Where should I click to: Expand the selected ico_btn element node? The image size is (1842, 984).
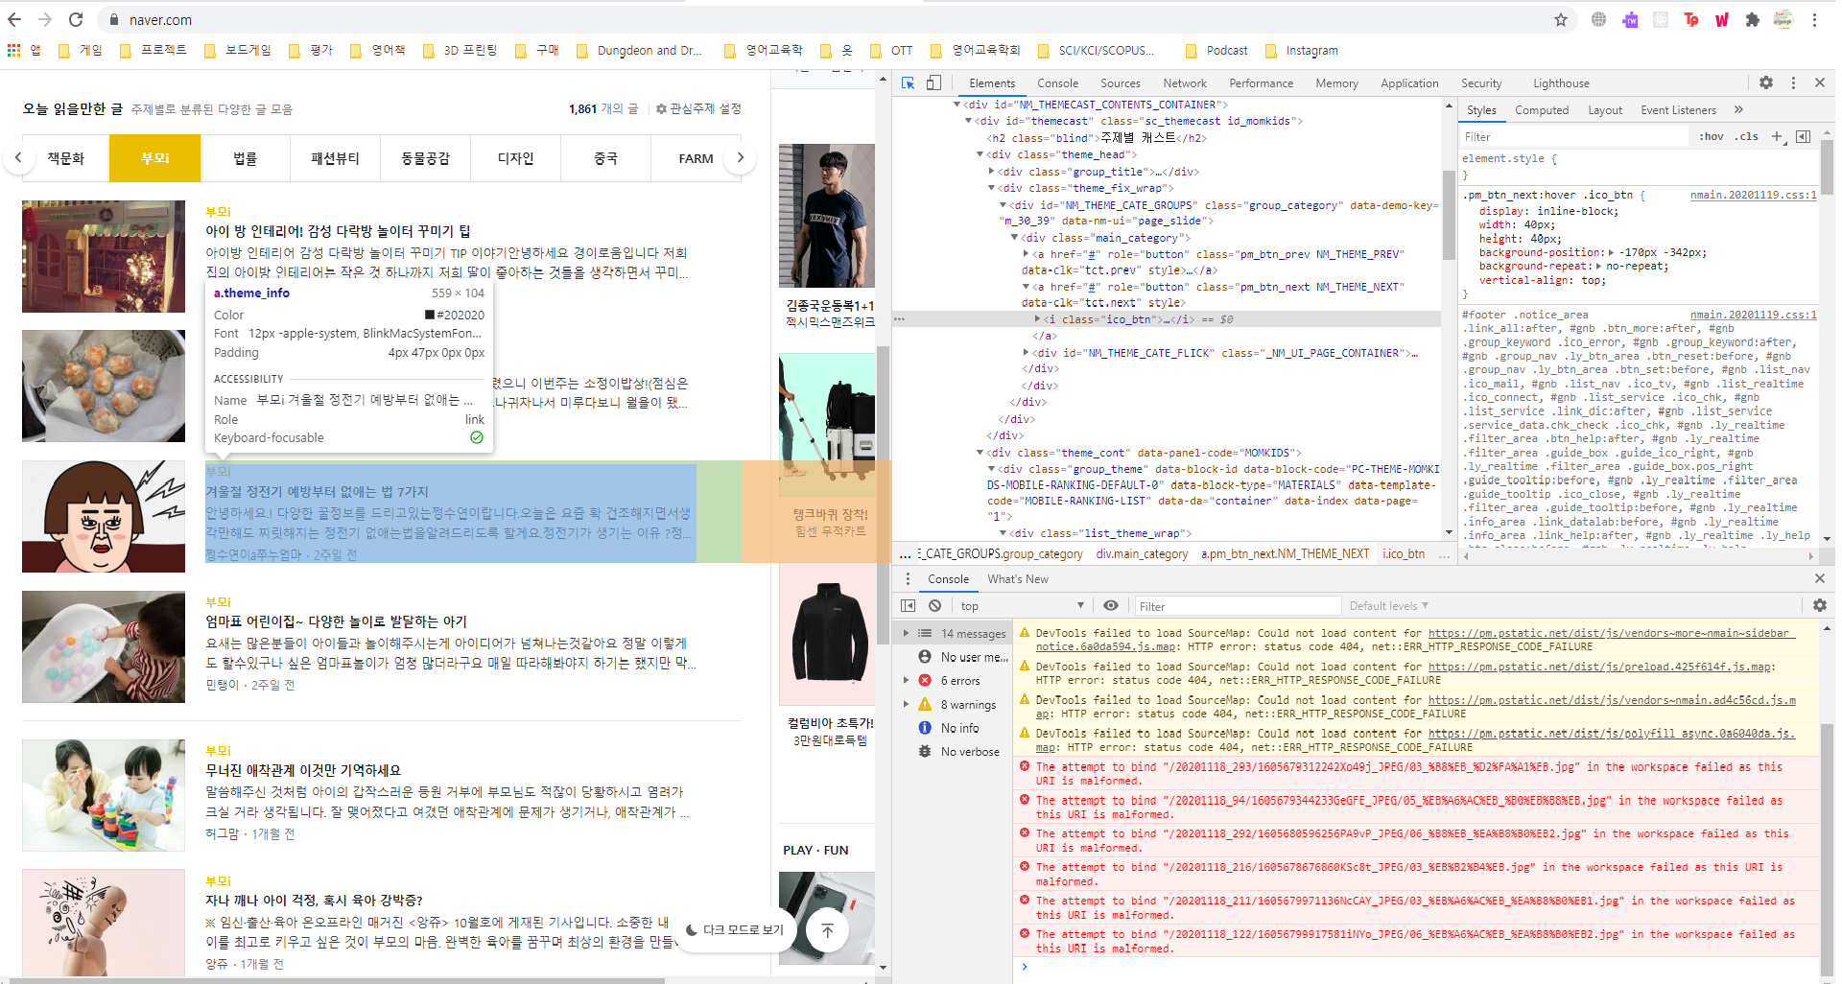tap(1037, 319)
